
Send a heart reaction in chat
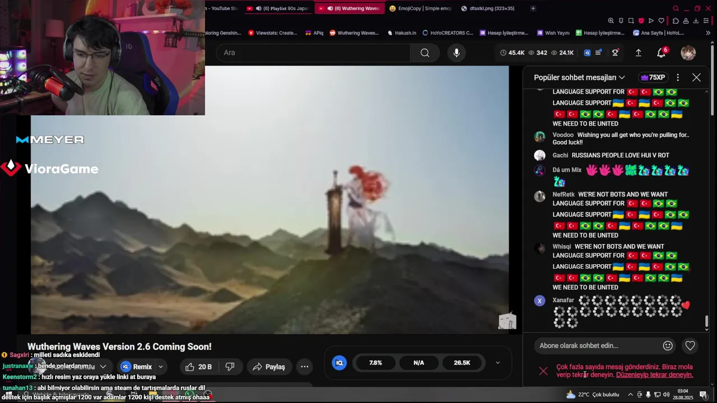pyautogui.click(x=690, y=346)
